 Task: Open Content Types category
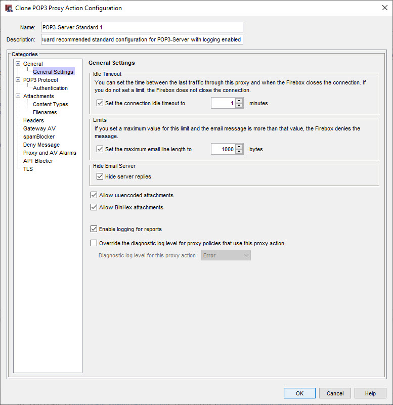[x=51, y=104]
